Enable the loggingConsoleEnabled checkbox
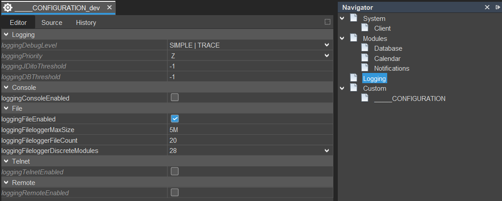This screenshot has width=502, height=201. [x=175, y=97]
